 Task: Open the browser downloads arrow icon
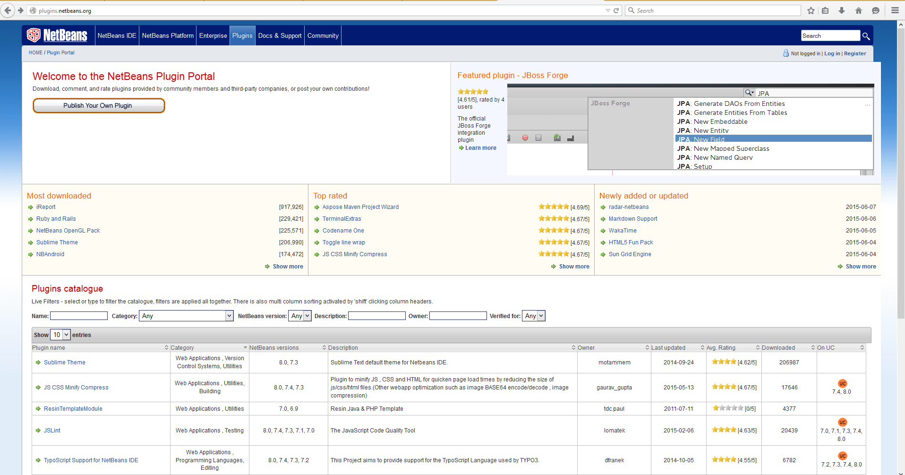pos(842,10)
